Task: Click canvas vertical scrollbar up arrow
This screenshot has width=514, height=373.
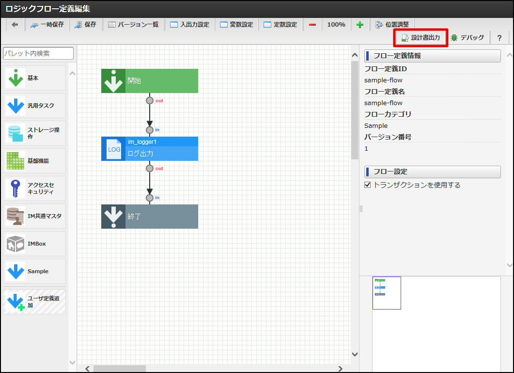Action: point(355,55)
